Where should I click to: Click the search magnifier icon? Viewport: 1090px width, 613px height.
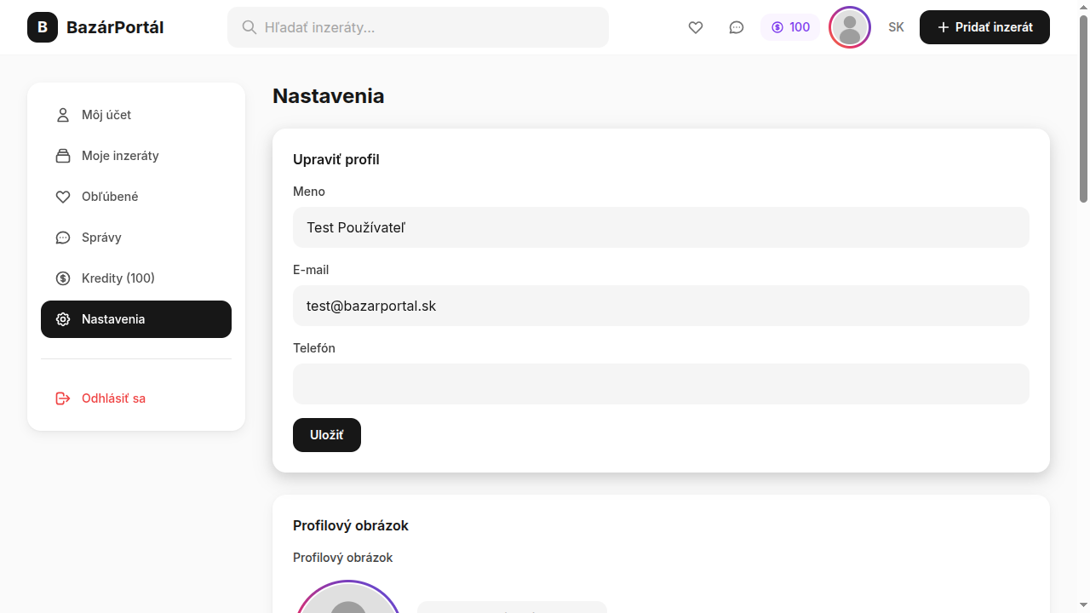(250, 27)
